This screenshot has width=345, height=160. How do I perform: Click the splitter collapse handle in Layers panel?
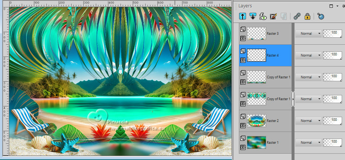coord(293,99)
